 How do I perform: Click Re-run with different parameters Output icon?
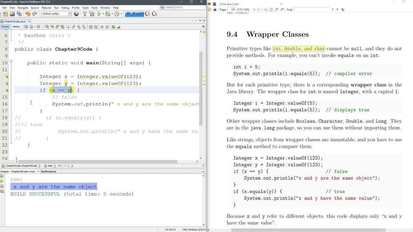pyautogui.click(x=2, y=181)
